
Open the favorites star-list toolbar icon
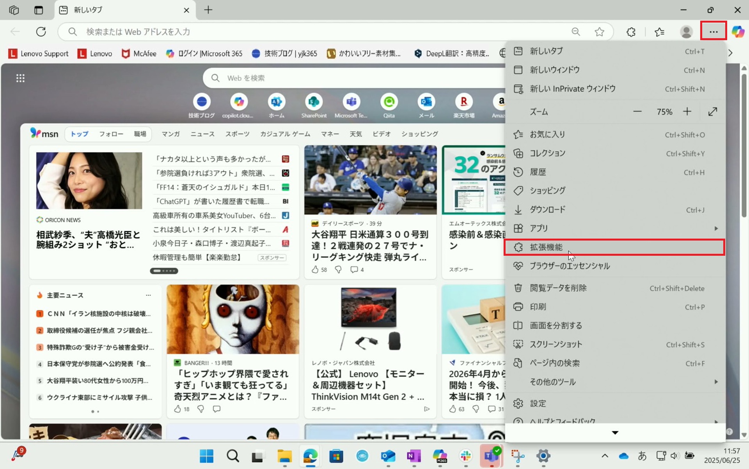point(659,32)
